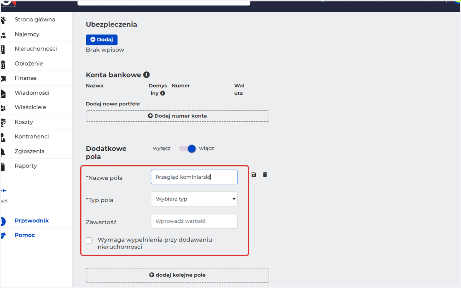This screenshot has width=461, height=288.
Task: Open Raporty menu item
Action: pos(26,166)
